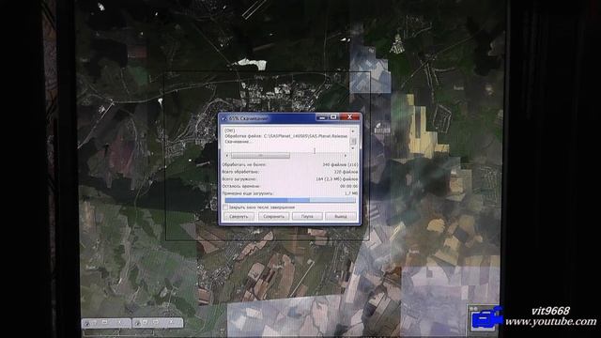Click the 'Осталось времени:' label
Screen dimensions: 601x338
pyautogui.click(x=240, y=186)
